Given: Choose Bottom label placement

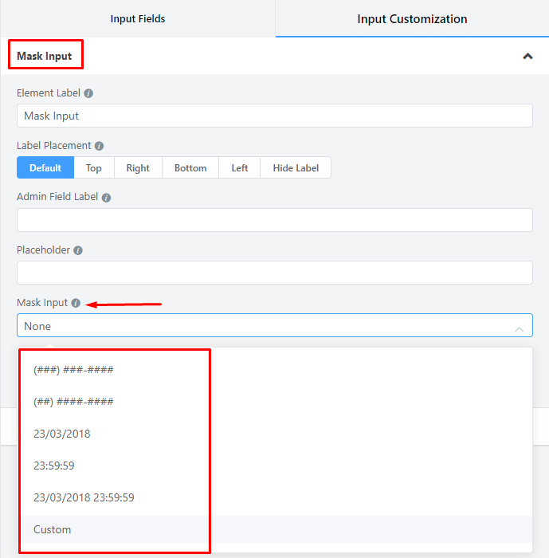Looking at the screenshot, I should tap(190, 167).
